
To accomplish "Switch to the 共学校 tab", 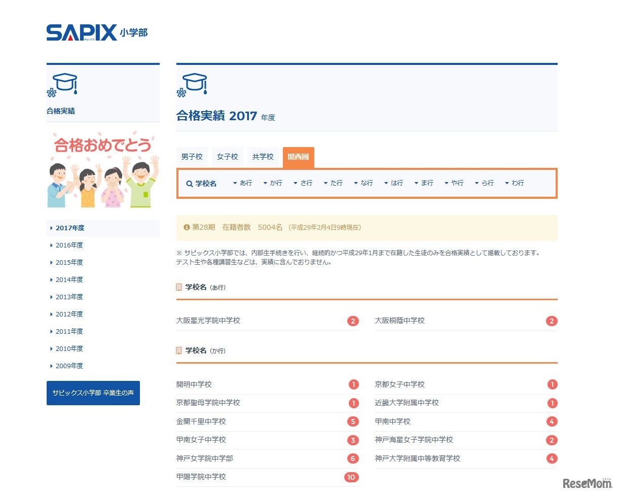I will click(x=263, y=157).
